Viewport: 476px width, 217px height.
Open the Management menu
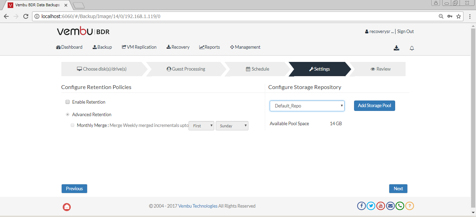pyautogui.click(x=245, y=47)
